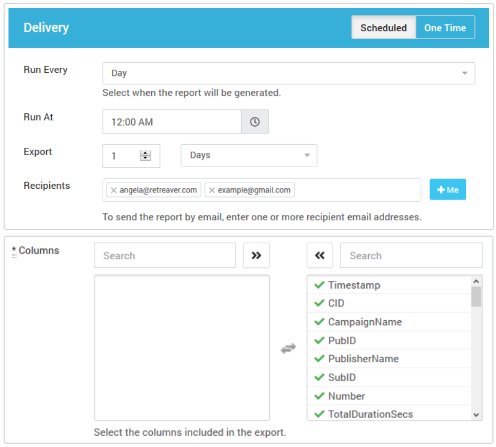This screenshot has height=447, width=496.
Task: Remove example@gmail.com recipient with X
Action: pyautogui.click(x=212, y=190)
